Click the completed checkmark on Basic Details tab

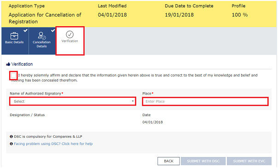coord(25,30)
